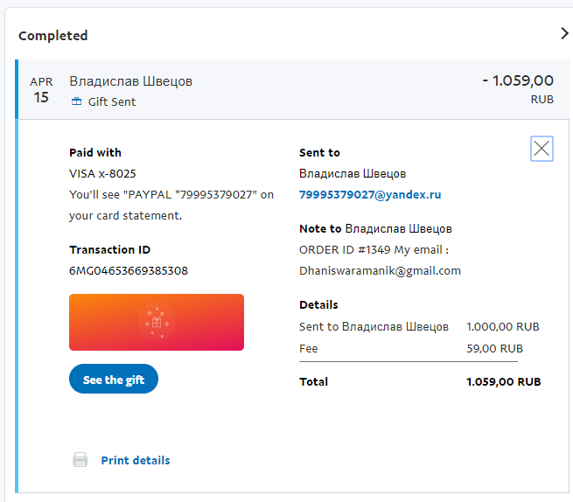The height and width of the screenshot is (502, 573).
Task: Open the 79995379027@yandex.ru email link
Action: [369, 194]
